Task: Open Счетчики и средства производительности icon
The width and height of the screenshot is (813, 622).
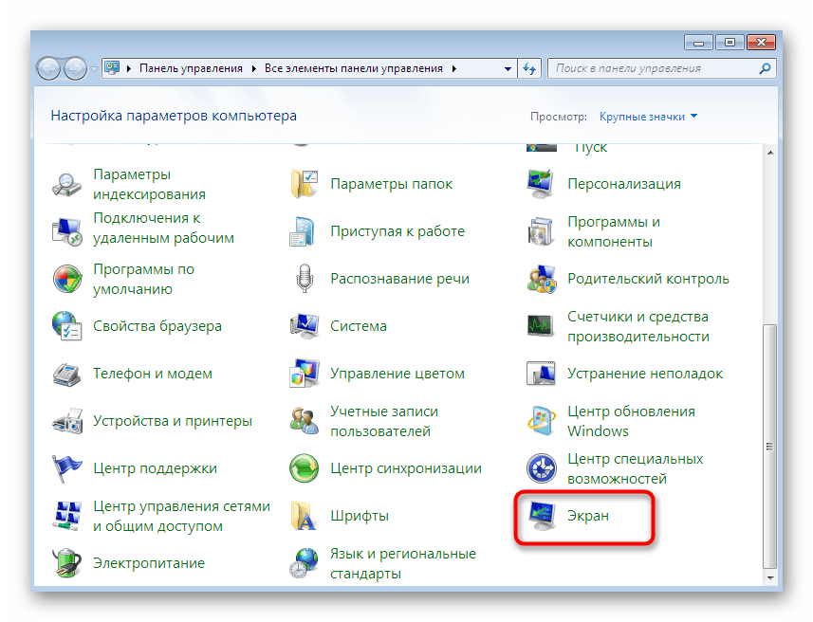Action: coord(542,326)
